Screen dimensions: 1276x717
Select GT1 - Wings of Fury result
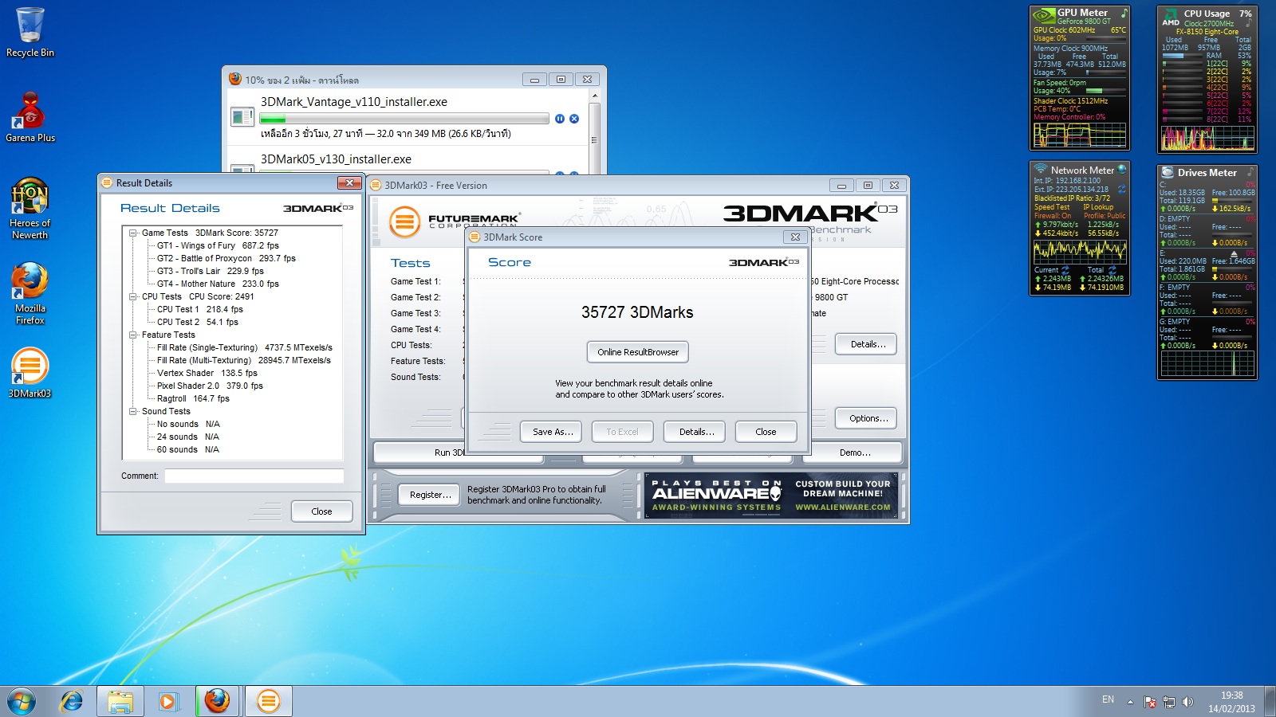click(218, 245)
